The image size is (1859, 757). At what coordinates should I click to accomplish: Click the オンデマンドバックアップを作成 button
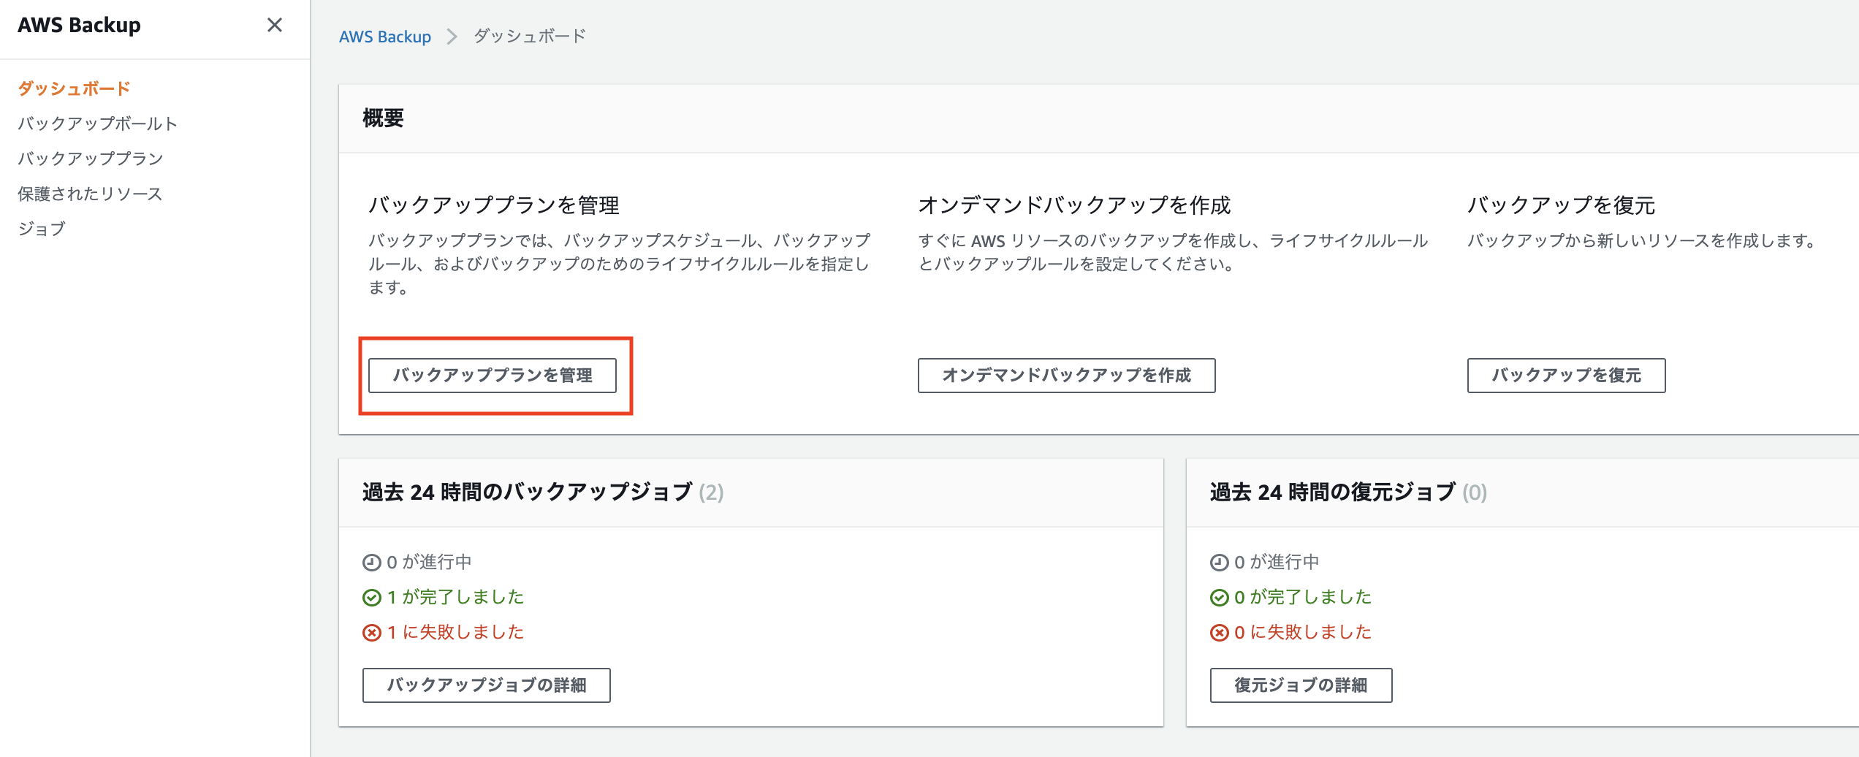1066,376
